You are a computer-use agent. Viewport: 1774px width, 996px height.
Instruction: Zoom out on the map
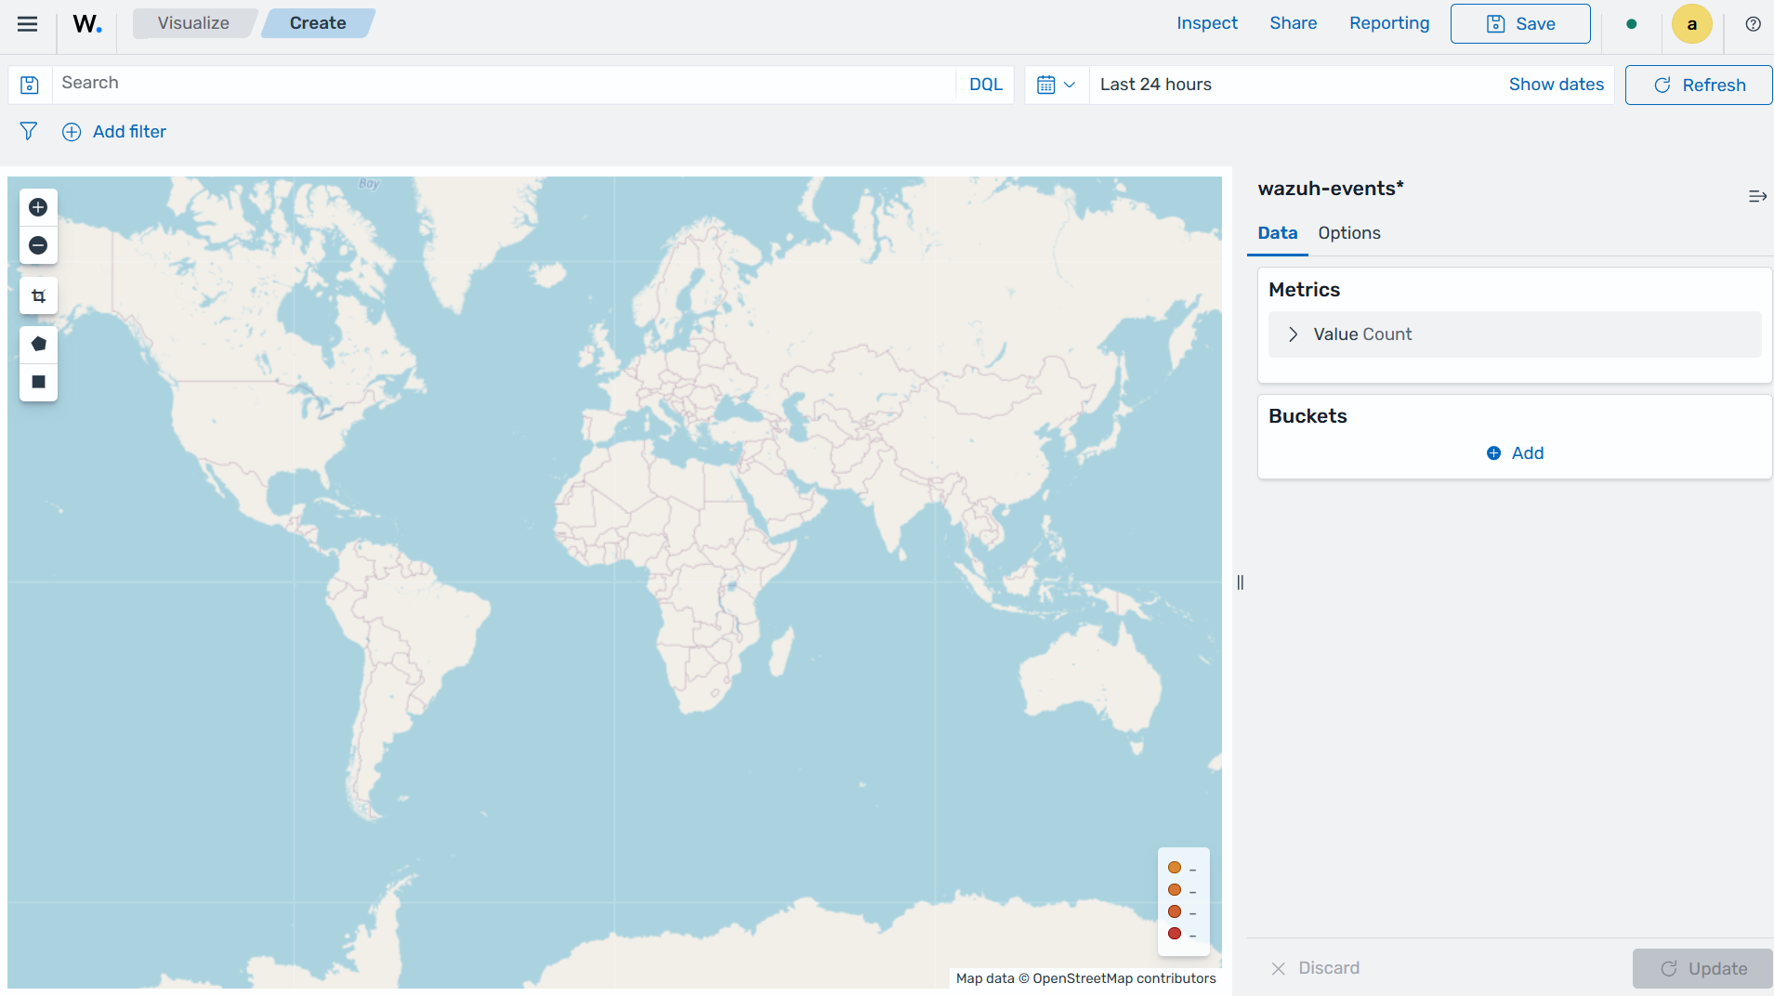coord(38,245)
